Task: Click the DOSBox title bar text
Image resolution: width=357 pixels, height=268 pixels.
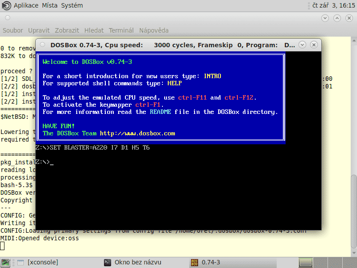Action: coord(173,45)
